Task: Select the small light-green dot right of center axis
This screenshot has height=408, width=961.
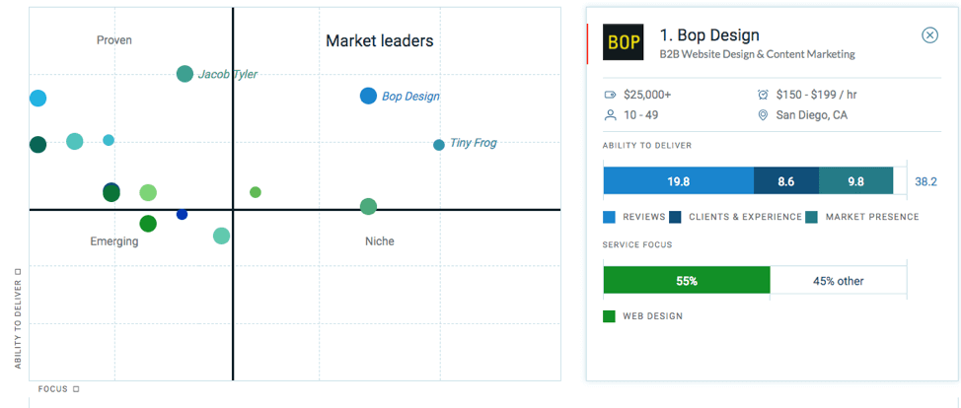Action: click(256, 192)
